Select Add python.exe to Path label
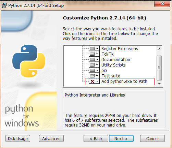The height and width of the screenshot is (148, 172). [124, 81]
